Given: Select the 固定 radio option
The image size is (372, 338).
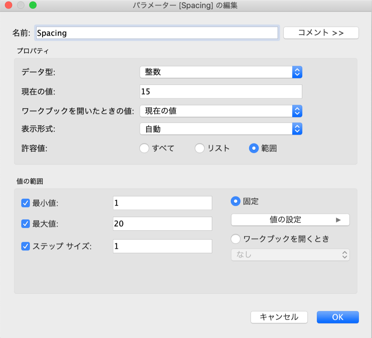Looking at the screenshot, I should (235, 201).
